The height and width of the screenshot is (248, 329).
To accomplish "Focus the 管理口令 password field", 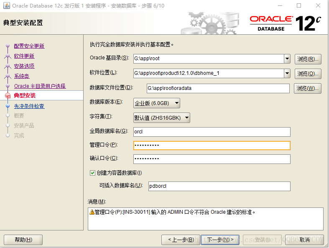I will tap(212, 146).
